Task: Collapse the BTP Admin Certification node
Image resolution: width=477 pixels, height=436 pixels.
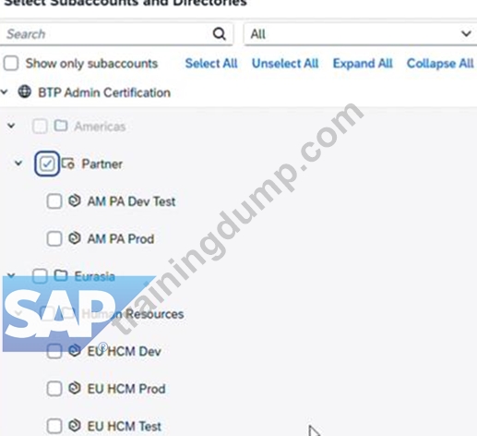Action: point(5,91)
